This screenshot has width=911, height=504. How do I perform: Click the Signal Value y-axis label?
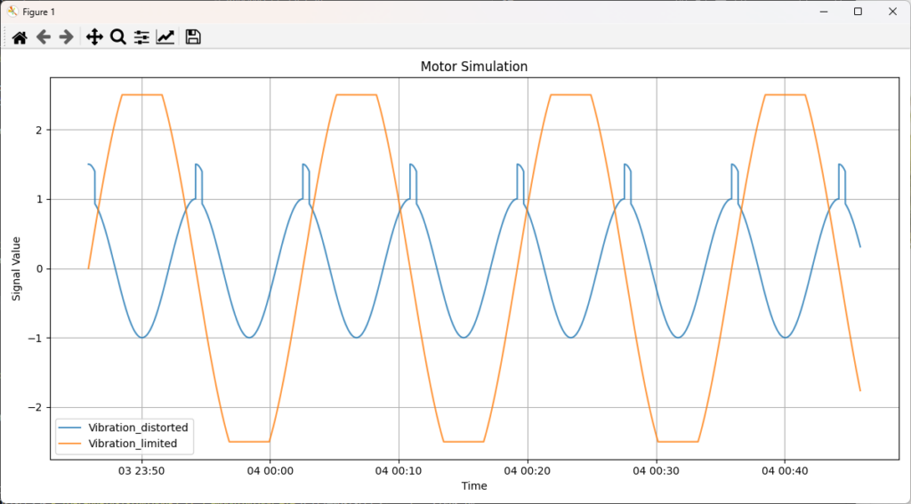click(16, 268)
